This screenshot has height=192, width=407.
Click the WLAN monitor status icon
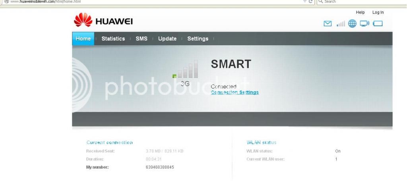(364, 23)
